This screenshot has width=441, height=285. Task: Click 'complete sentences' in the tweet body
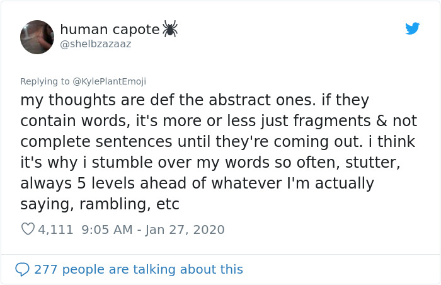pyautogui.click(x=96, y=142)
